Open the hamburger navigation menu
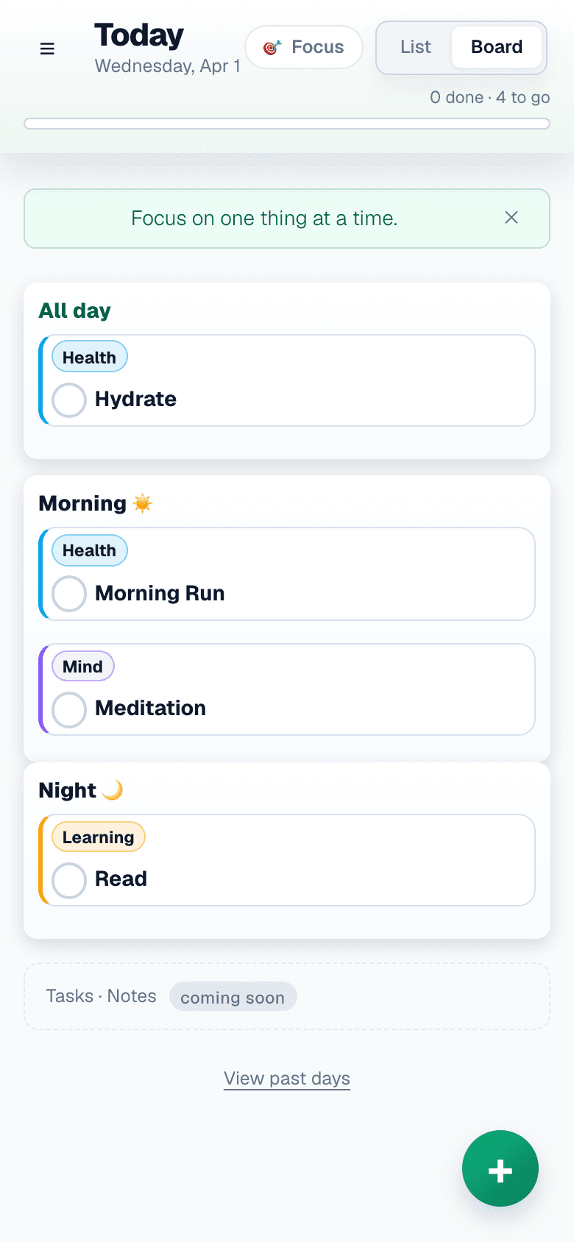 point(47,49)
